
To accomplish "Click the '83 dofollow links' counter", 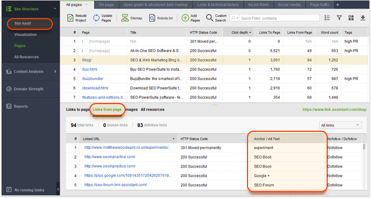I will pyautogui.click(x=152, y=125).
